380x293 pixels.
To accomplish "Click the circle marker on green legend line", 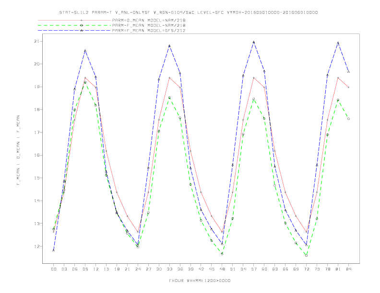I will 82,25.
